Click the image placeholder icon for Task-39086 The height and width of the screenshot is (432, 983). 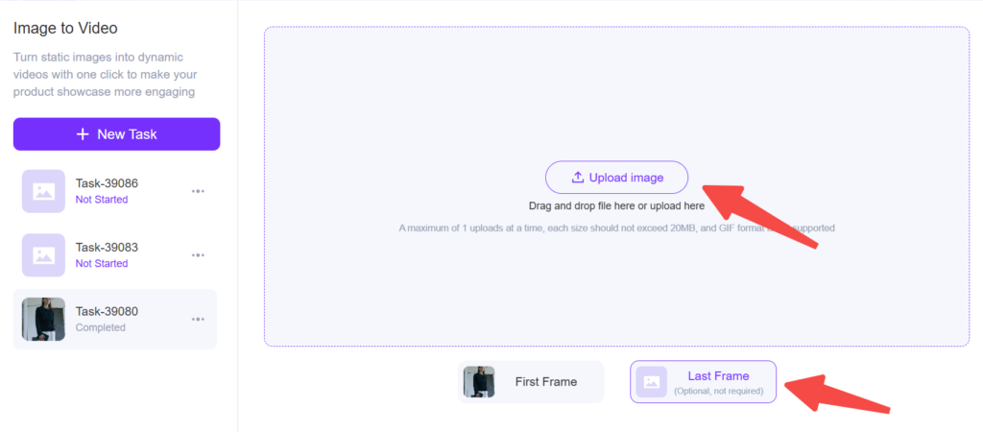(x=43, y=191)
